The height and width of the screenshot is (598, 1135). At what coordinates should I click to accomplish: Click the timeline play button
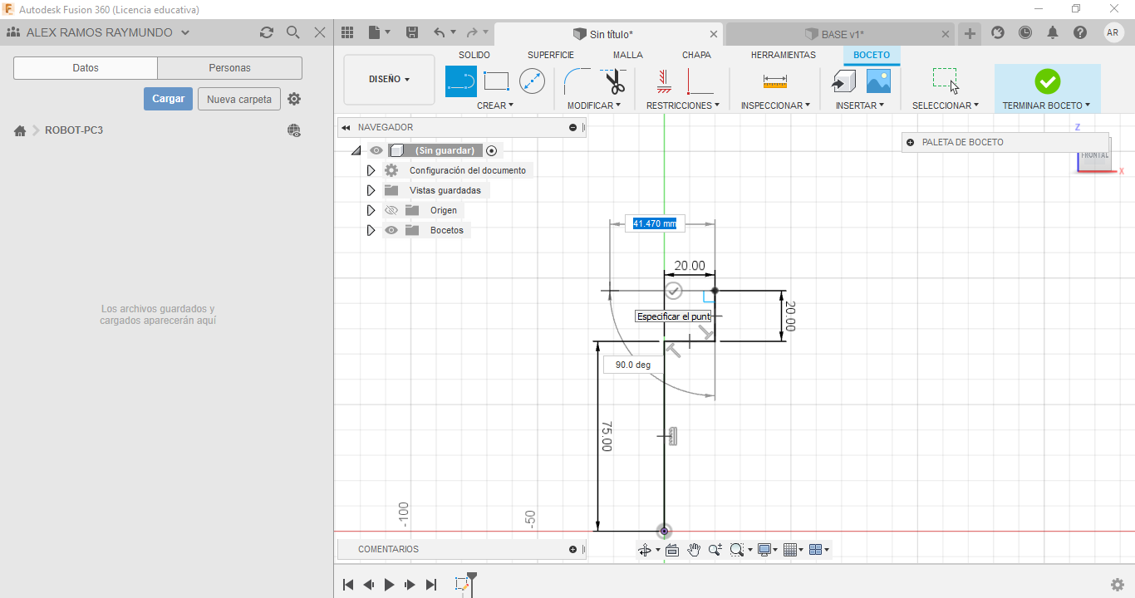[x=389, y=585]
